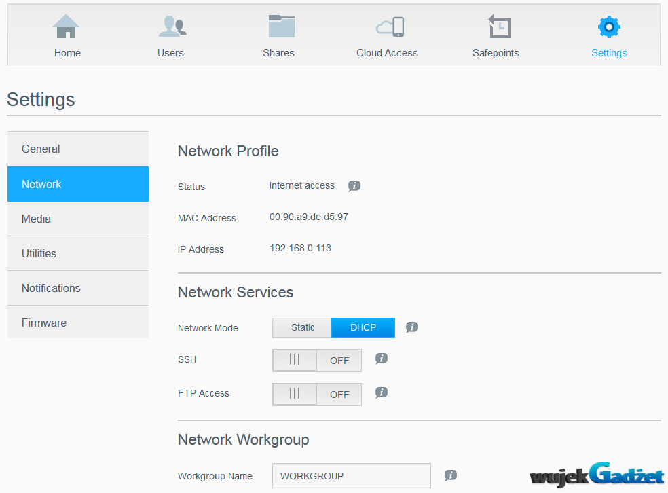Click the Workgroup Name text field
The height and width of the screenshot is (493, 668).
351,476
